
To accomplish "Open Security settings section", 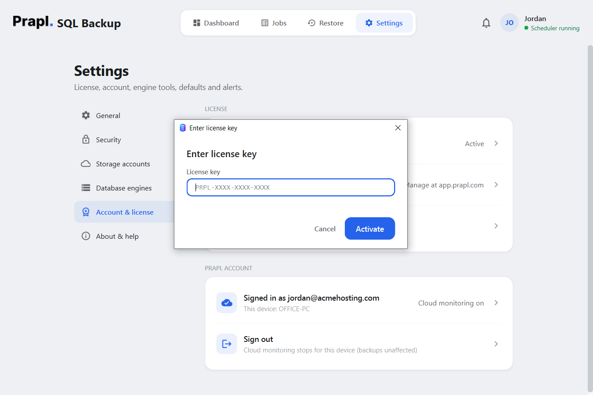I will tap(125, 140).
